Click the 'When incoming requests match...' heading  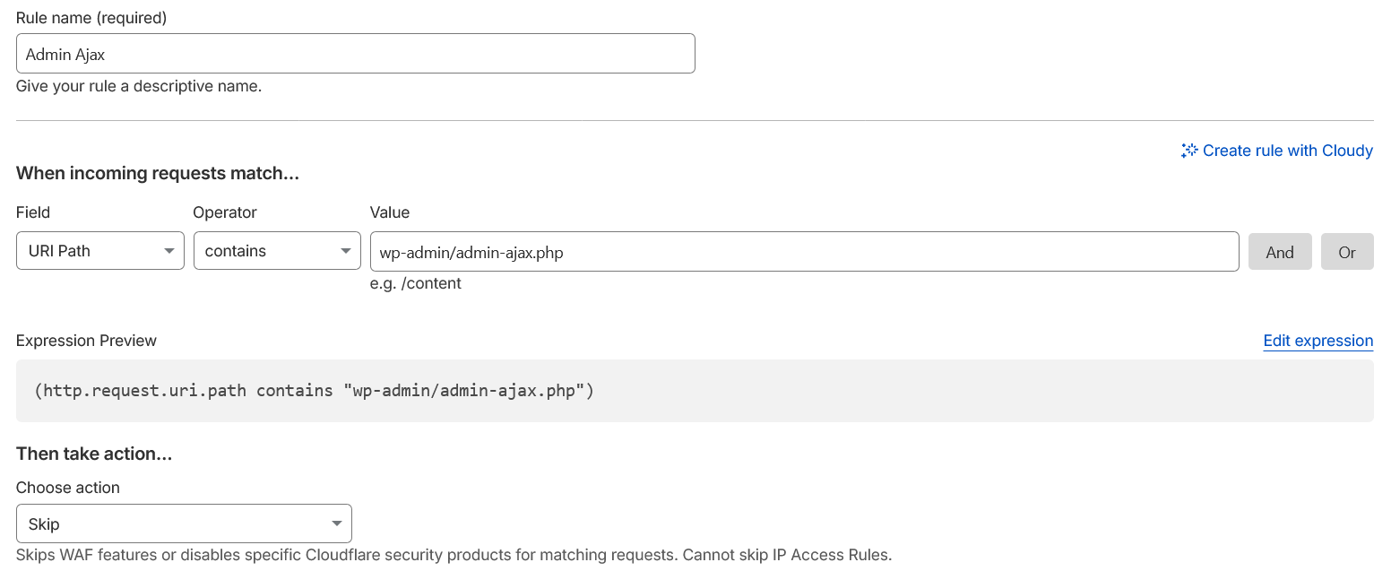tap(158, 174)
